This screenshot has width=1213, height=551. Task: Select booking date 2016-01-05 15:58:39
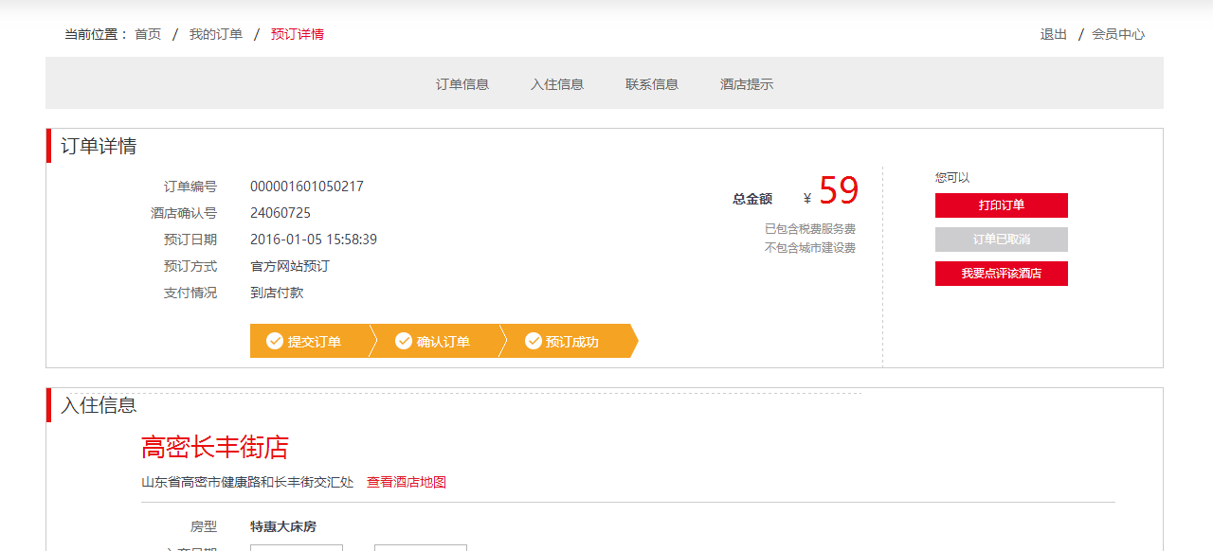click(x=314, y=240)
